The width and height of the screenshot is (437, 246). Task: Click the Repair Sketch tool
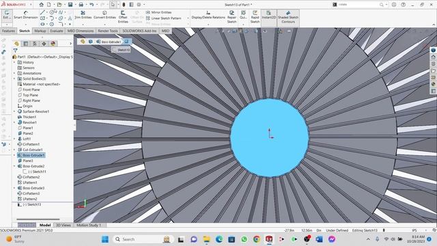[231, 17]
